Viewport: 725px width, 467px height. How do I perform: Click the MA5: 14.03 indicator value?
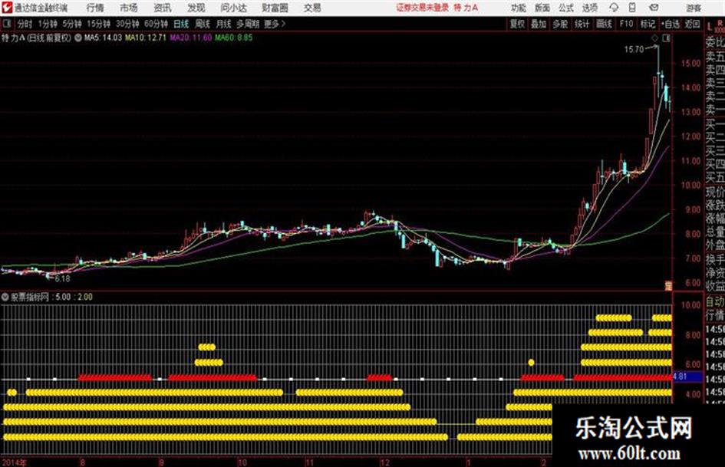[x=103, y=38]
